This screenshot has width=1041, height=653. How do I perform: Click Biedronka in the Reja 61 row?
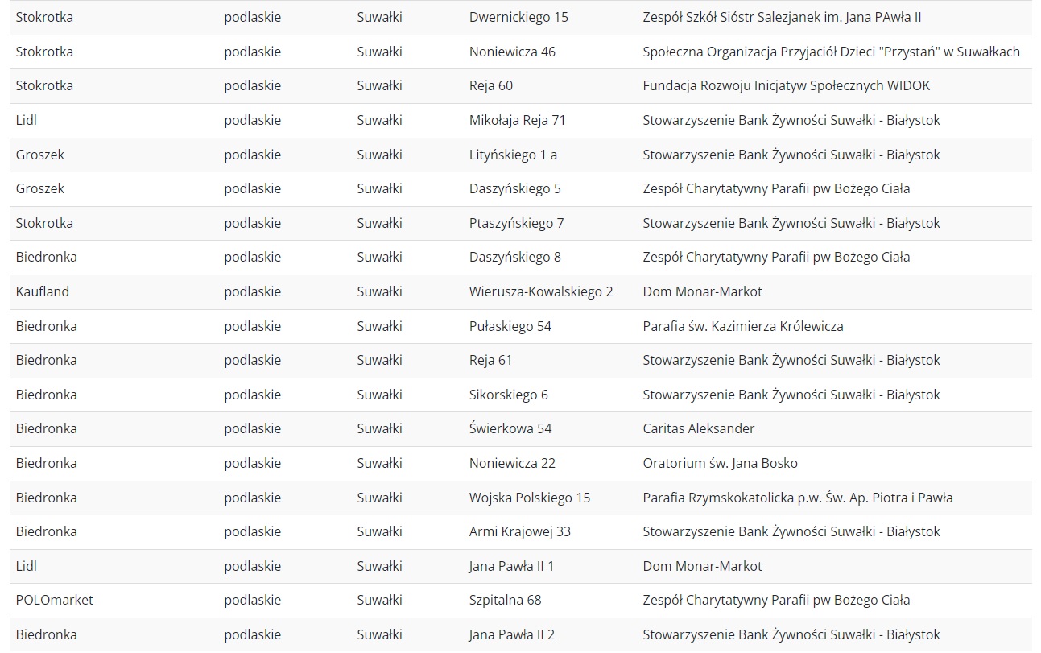coord(47,360)
